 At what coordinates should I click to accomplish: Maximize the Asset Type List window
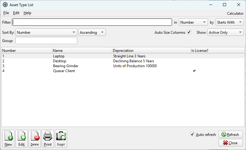click(225, 5)
